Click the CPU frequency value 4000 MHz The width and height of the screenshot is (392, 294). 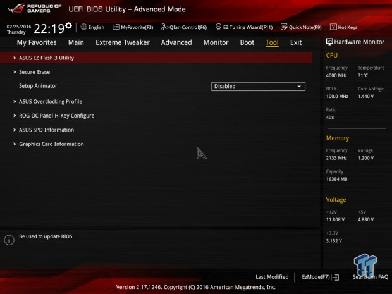336,75
